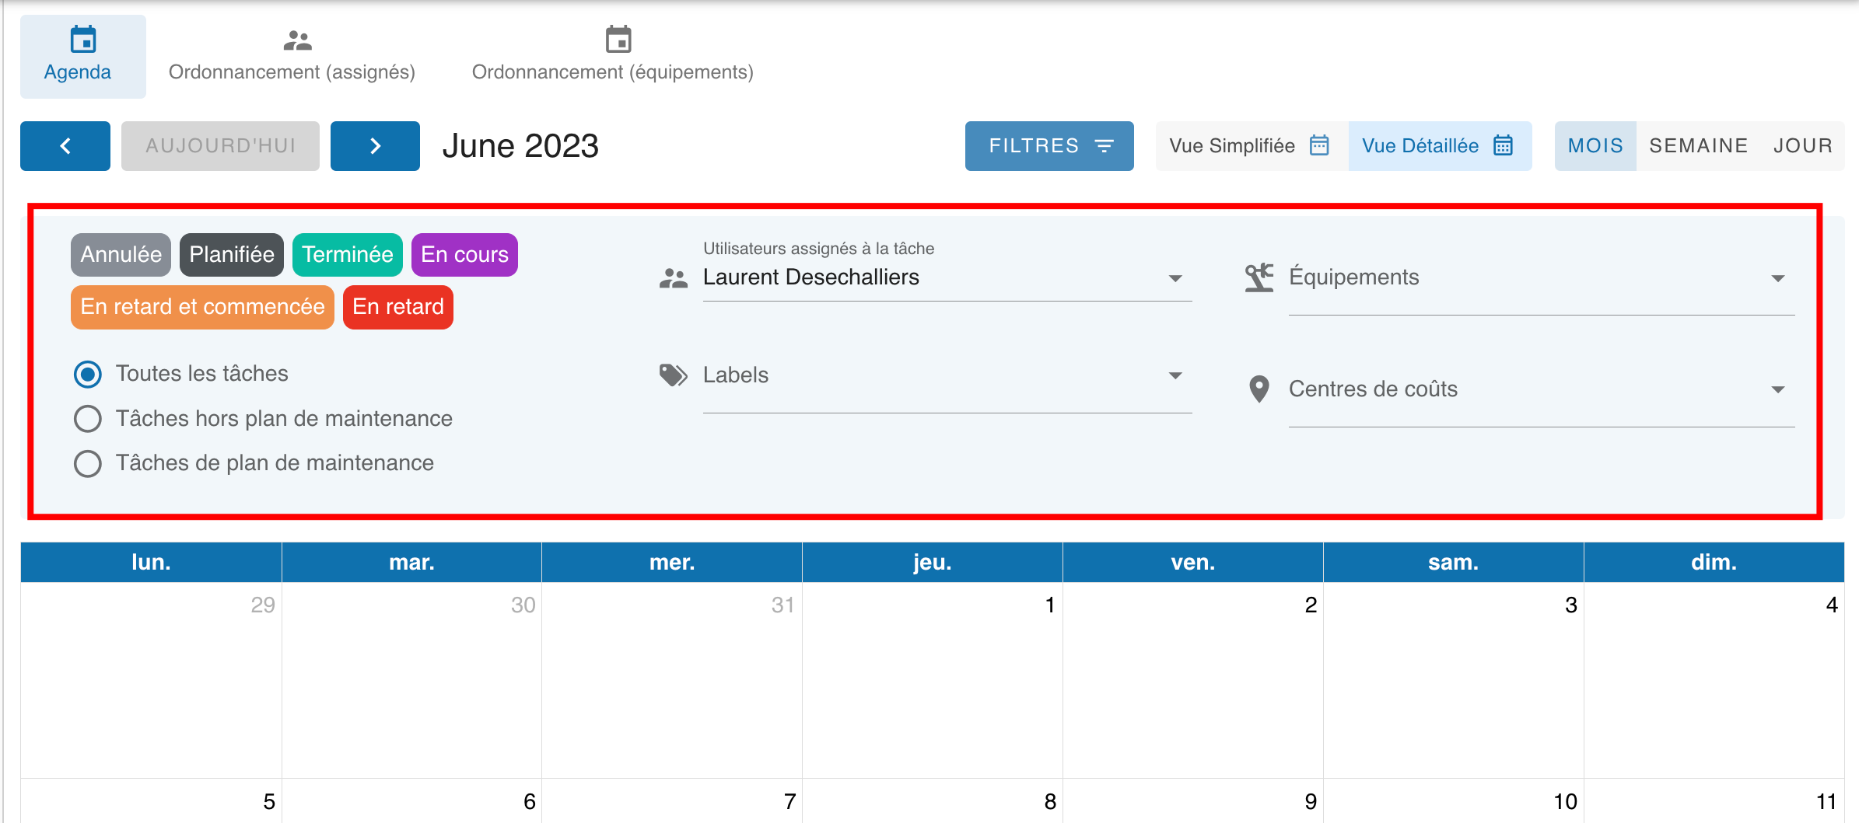Select the Toutes les tâches radio button
The image size is (1859, 823).
(x=88, y=375)
